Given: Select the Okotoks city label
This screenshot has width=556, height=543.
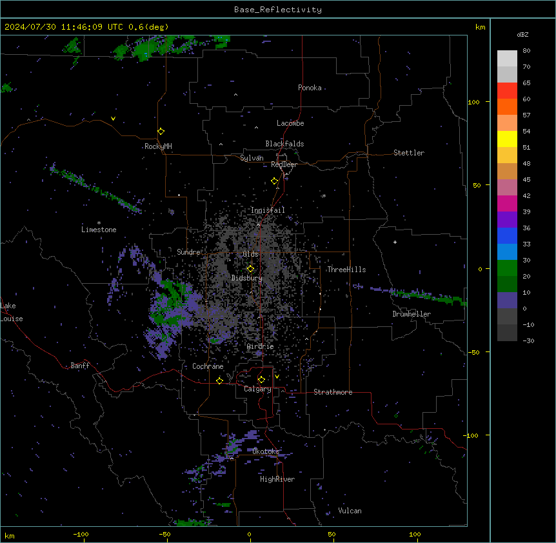Looking at the screenshot, I should pos(266,451).
